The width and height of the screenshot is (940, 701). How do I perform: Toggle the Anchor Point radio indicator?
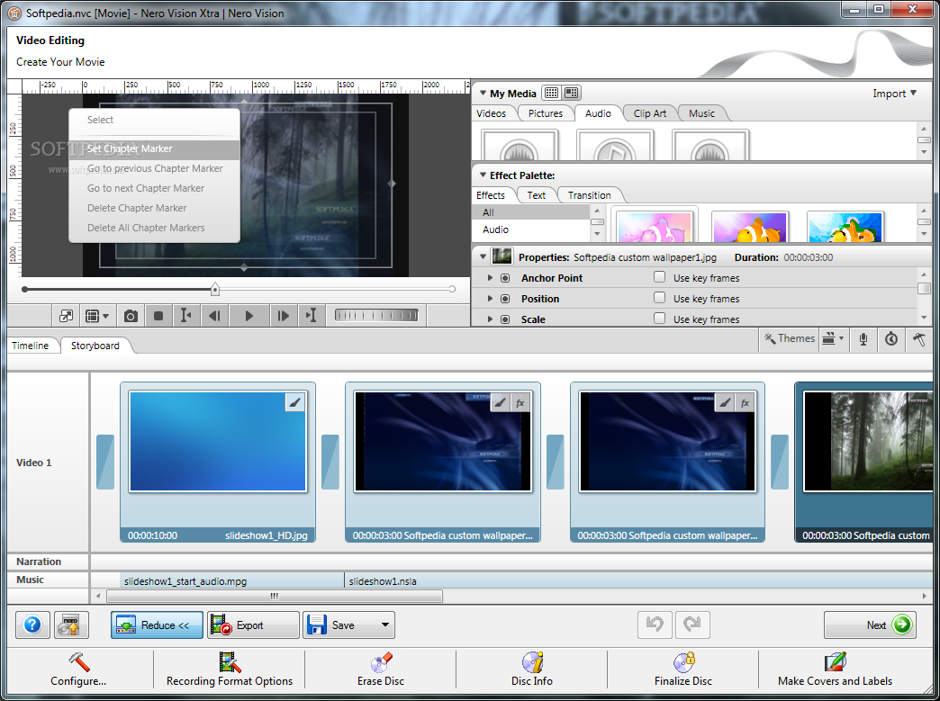pos(505,278)
